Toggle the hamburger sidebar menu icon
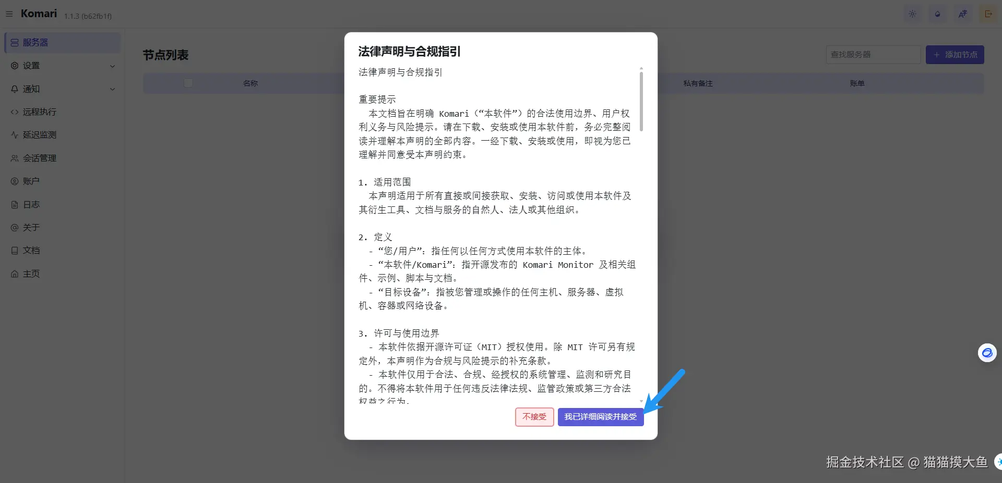 (9, 14)
